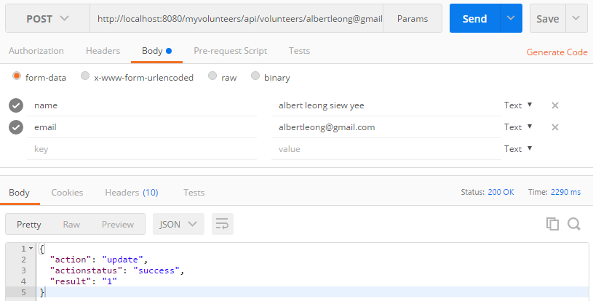This screenshot has height=301, width=593.
Task: Edit the name key field
Action: [142, 105]
